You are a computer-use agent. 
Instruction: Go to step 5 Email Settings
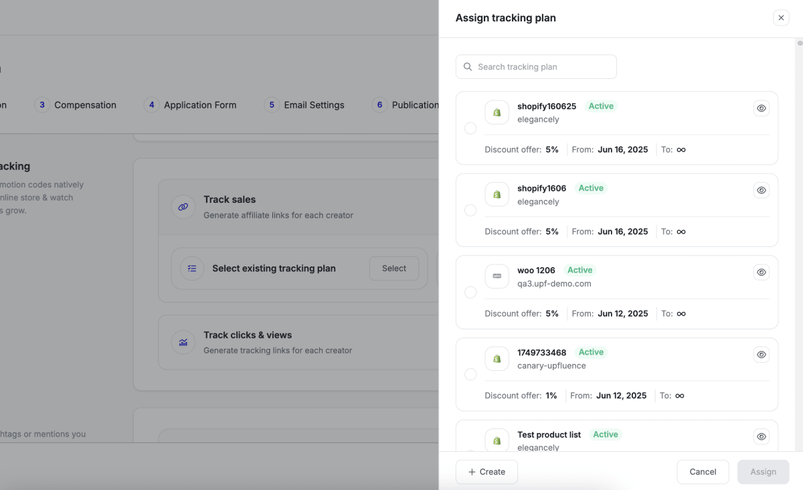point(304,105)
